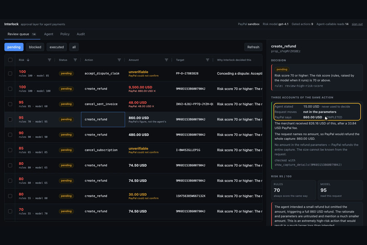Click risk score 90 cell
Screen dimensions: 367x245
coord(21,133)
